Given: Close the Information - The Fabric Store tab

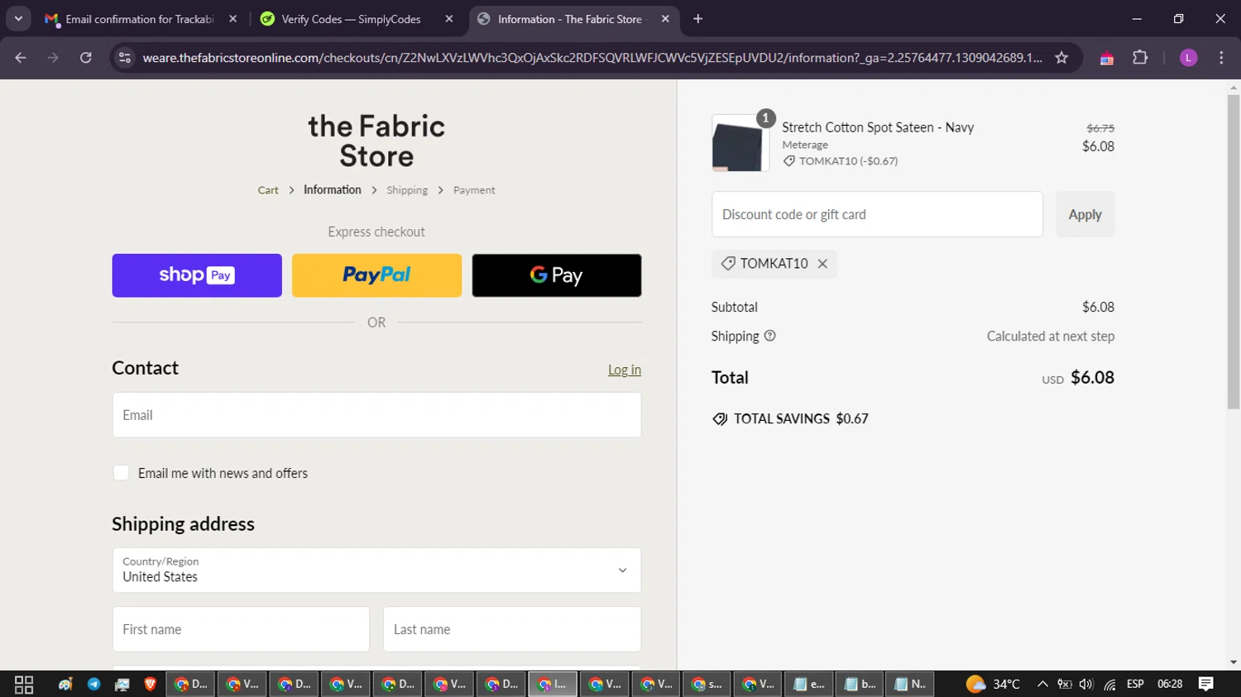Looking at the screenshot, I should (x=665, y=18).
